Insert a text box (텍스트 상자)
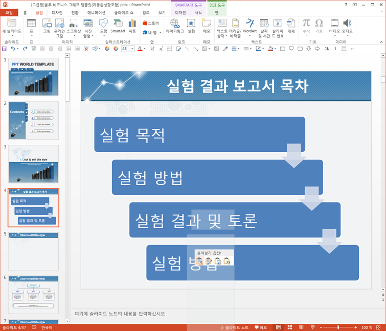The width and height of the screenshot is (386, 331). 222,28
